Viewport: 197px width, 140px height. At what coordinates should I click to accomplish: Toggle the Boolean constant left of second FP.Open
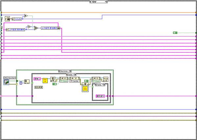click(x=86, y=81)
